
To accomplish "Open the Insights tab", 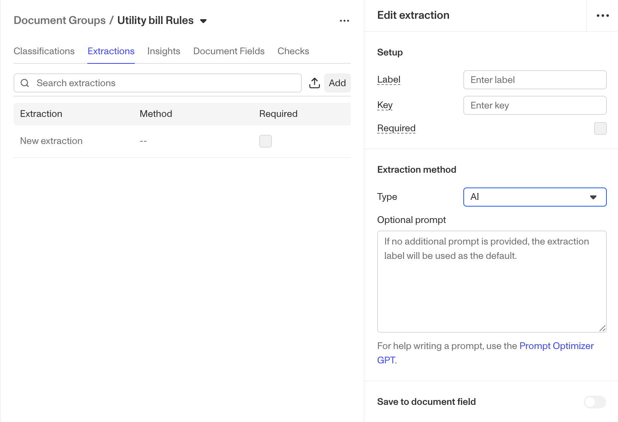I will [x=163, y=51].
